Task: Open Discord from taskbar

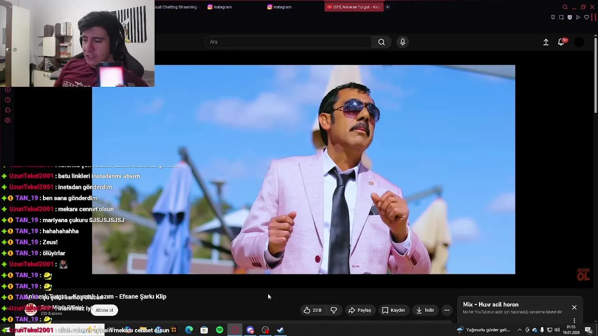Action: tap(250, 330)
